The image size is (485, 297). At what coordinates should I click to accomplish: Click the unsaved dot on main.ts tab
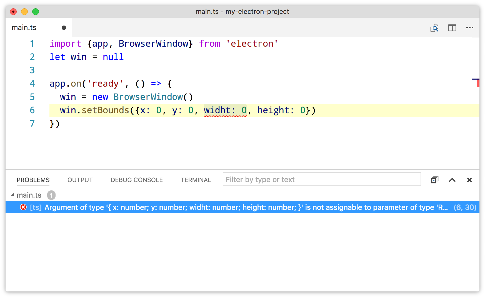click(x=64, y=28)
